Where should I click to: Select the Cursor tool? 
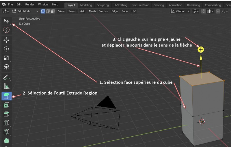(6, 30)
